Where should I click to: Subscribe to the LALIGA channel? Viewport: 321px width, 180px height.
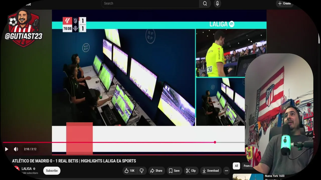click(x=52, y=171)
